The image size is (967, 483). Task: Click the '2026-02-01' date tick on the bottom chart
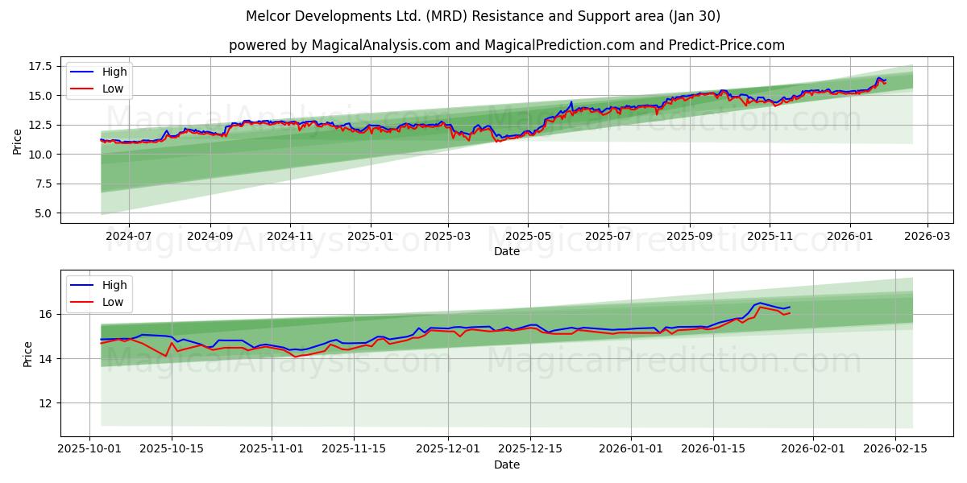click(x=813, y=451)
